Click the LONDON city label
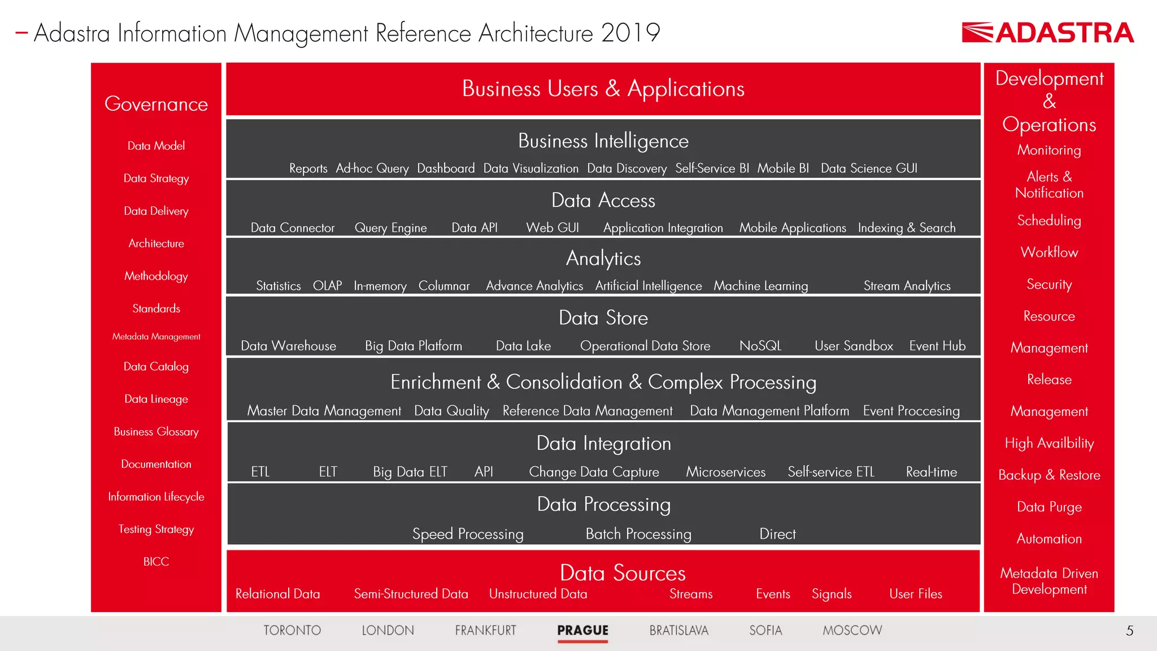The height and width of the screenshot is (651, 1157). click(x=388, y=630)
